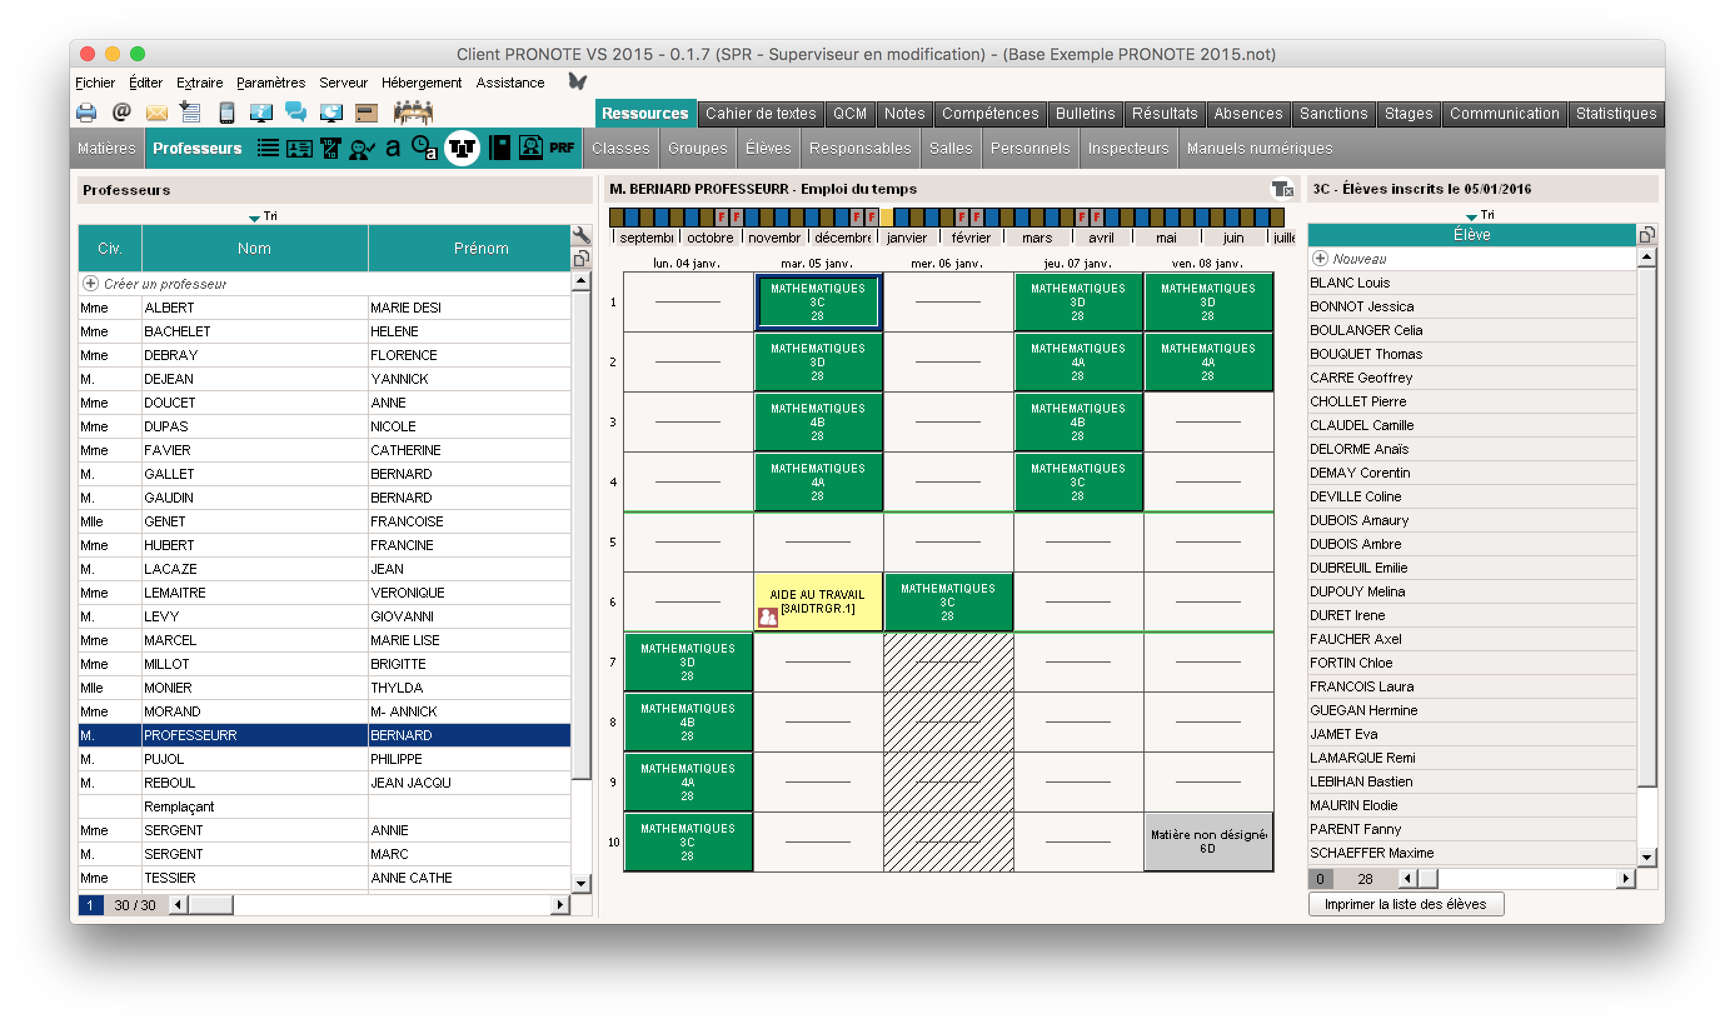Click the wrench icon above professors list

[581, 235]
